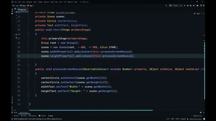Collapse Start method fold marker at line 16

28,34
